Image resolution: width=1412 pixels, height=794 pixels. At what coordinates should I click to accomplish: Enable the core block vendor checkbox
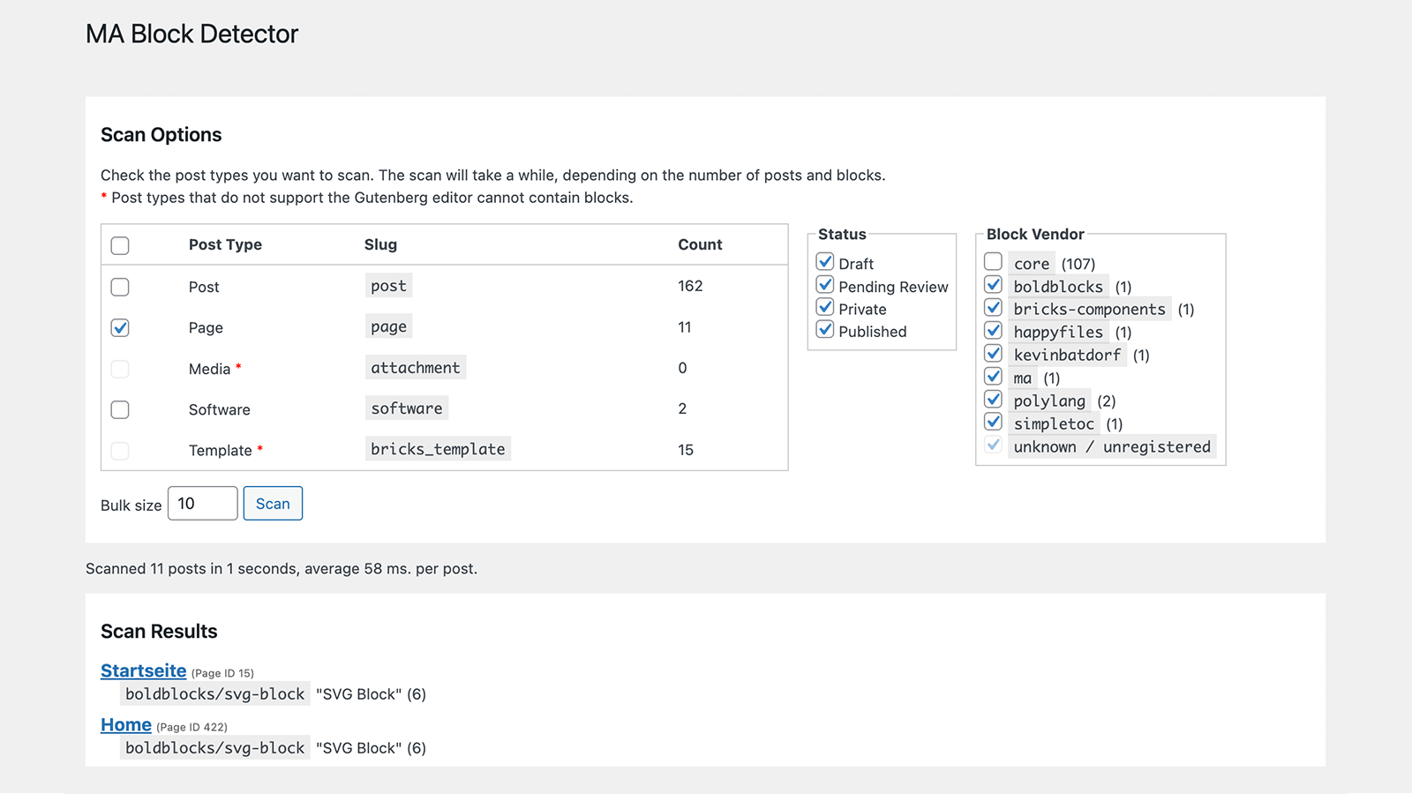993,262
